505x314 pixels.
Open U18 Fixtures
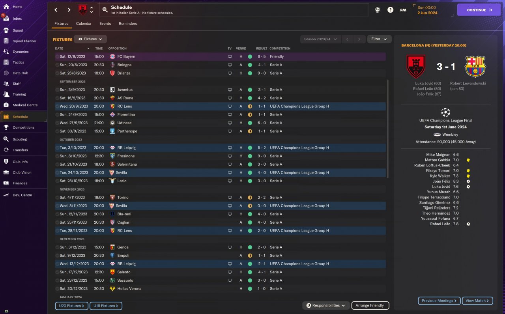(x=106, y=306)
